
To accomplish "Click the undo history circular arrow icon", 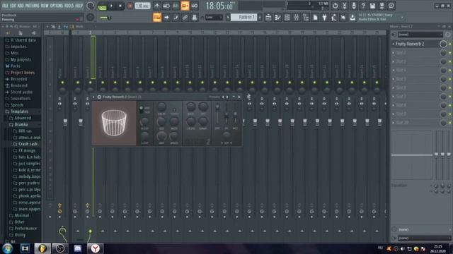I will pyautogui.click(x=335, y=6).
